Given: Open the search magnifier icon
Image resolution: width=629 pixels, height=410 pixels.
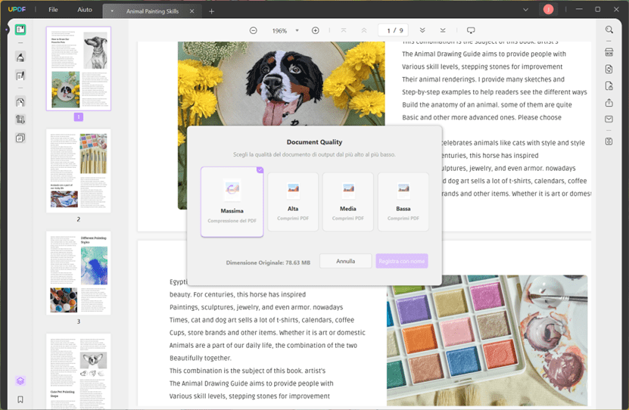Looking at the screenshot, I should 609,30.
